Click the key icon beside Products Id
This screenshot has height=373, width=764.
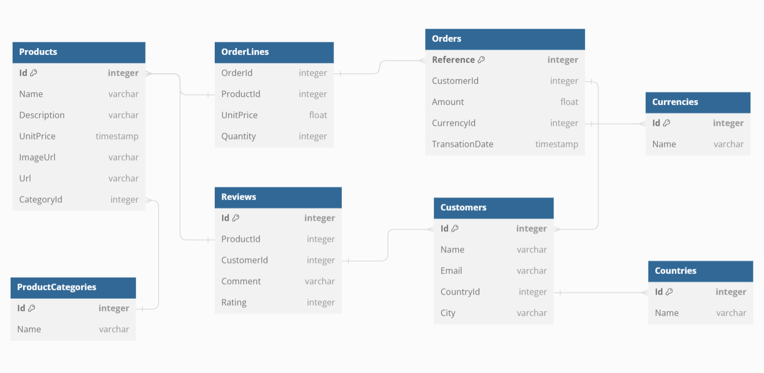click(x=33, y=73)
